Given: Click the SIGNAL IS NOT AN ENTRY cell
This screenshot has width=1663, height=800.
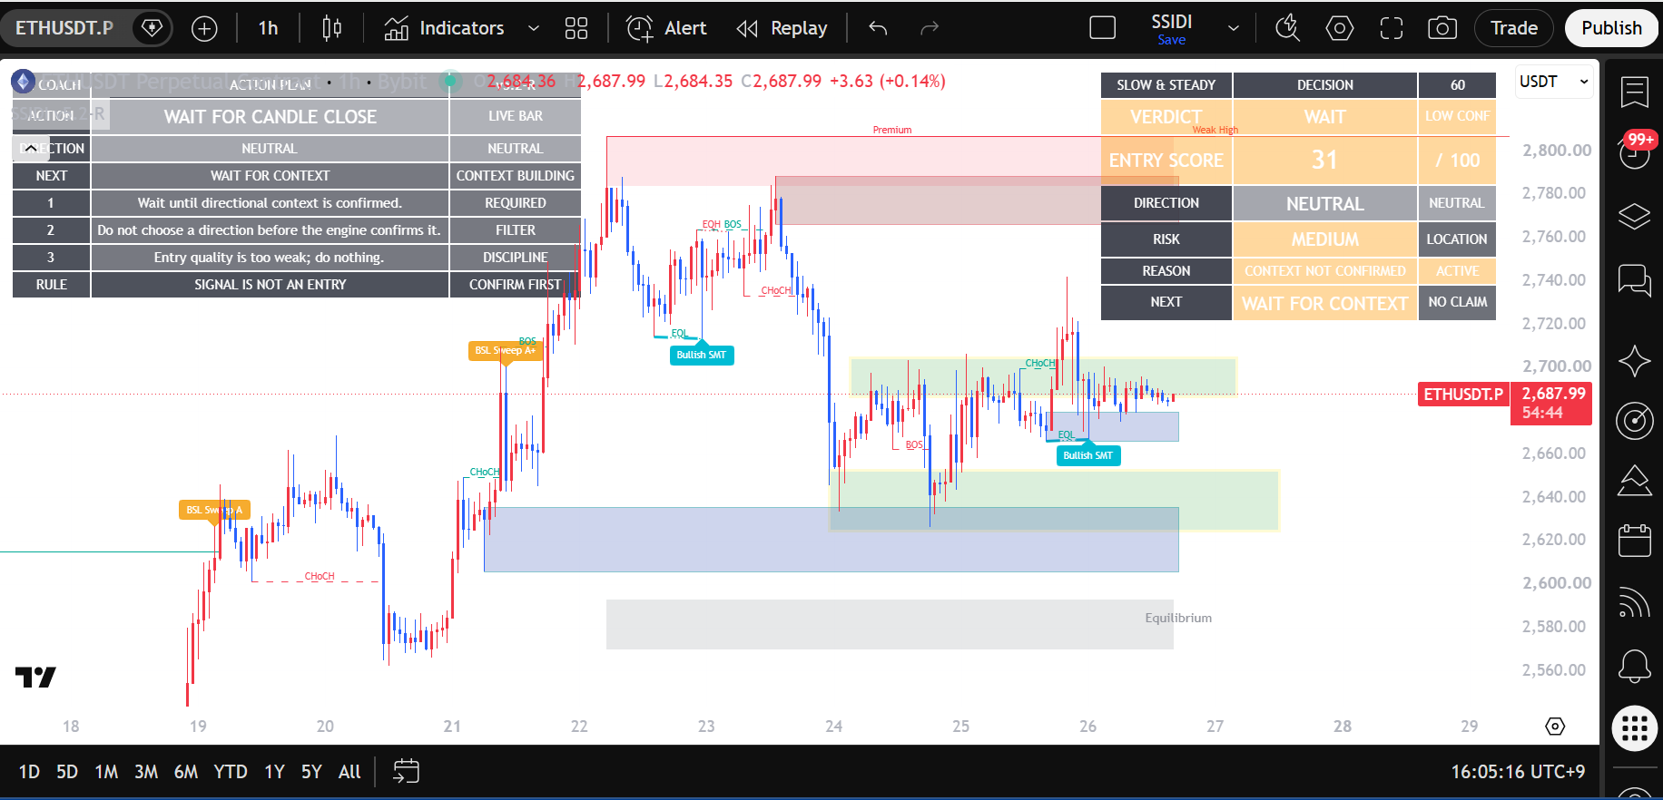Looking at the screenshot, I should tap(270, 285).
